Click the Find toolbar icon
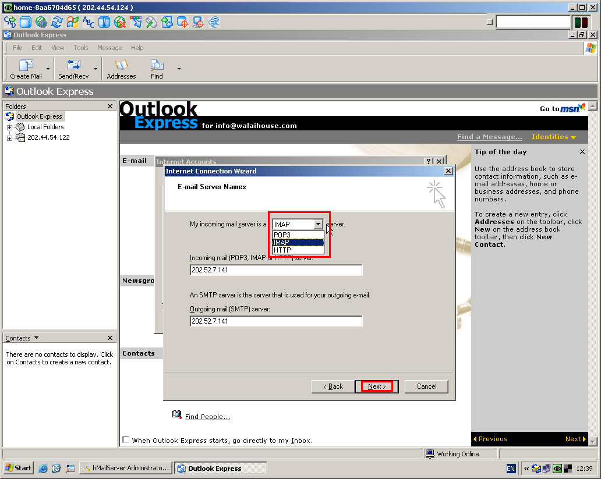Screen dimensions: 601x479 coord(157,69)
